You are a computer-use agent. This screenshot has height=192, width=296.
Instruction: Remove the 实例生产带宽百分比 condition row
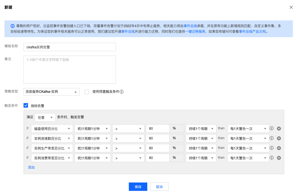point(279,148)
